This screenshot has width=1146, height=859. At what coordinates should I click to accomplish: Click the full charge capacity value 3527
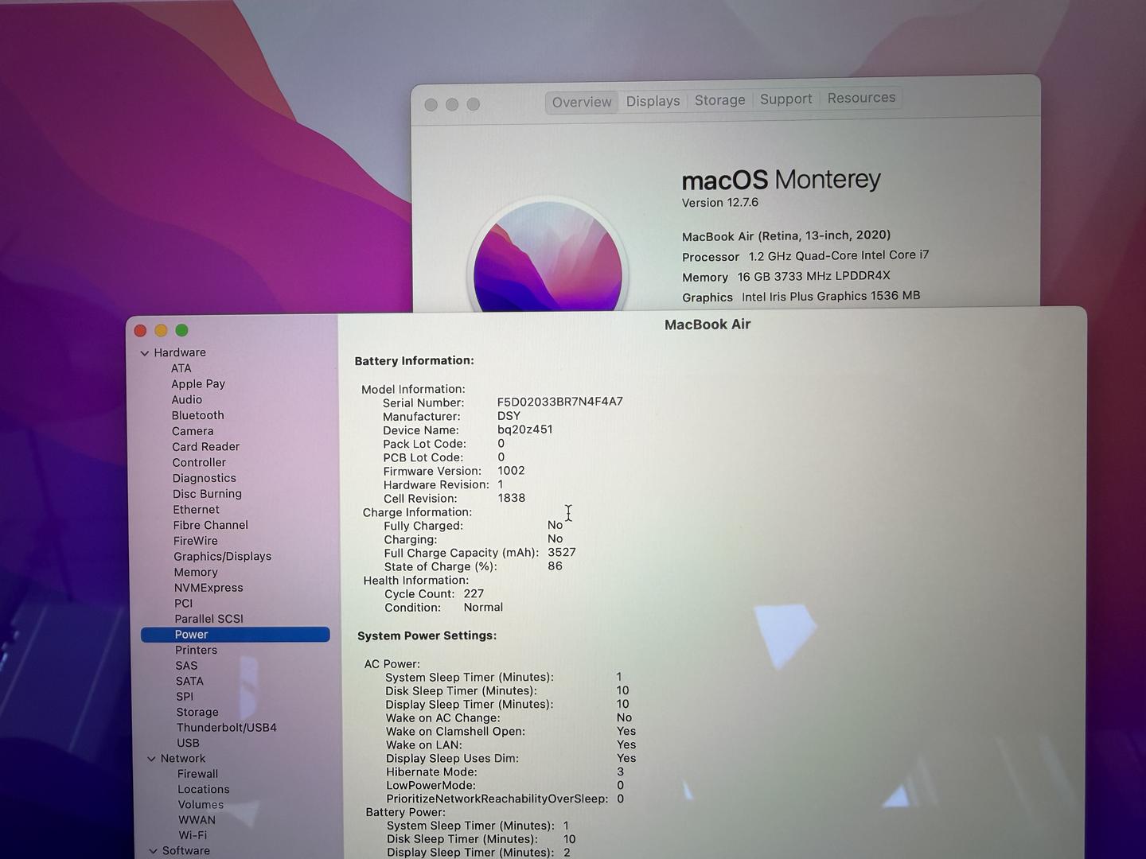(562, 552)
